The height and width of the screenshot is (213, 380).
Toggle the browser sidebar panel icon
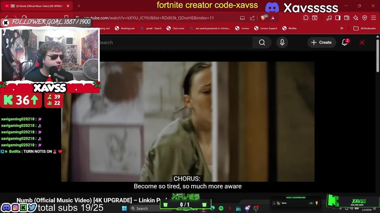(x=338, y=18)
